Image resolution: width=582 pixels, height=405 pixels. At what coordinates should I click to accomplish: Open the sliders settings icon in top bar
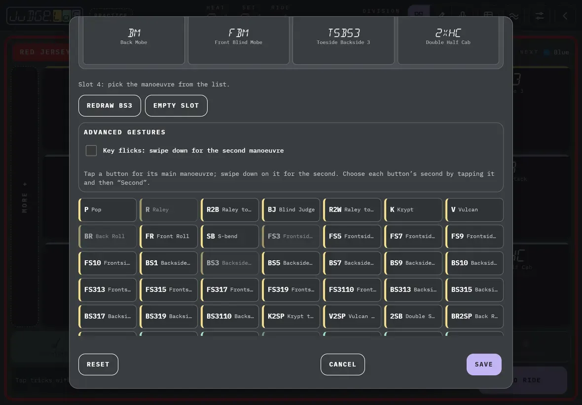539,16
